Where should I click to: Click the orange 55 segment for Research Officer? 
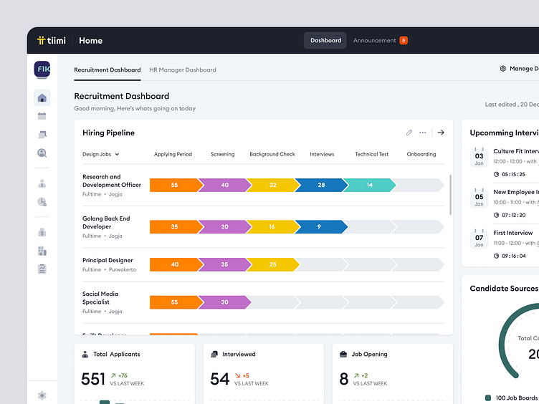click(x=173, y=185)
